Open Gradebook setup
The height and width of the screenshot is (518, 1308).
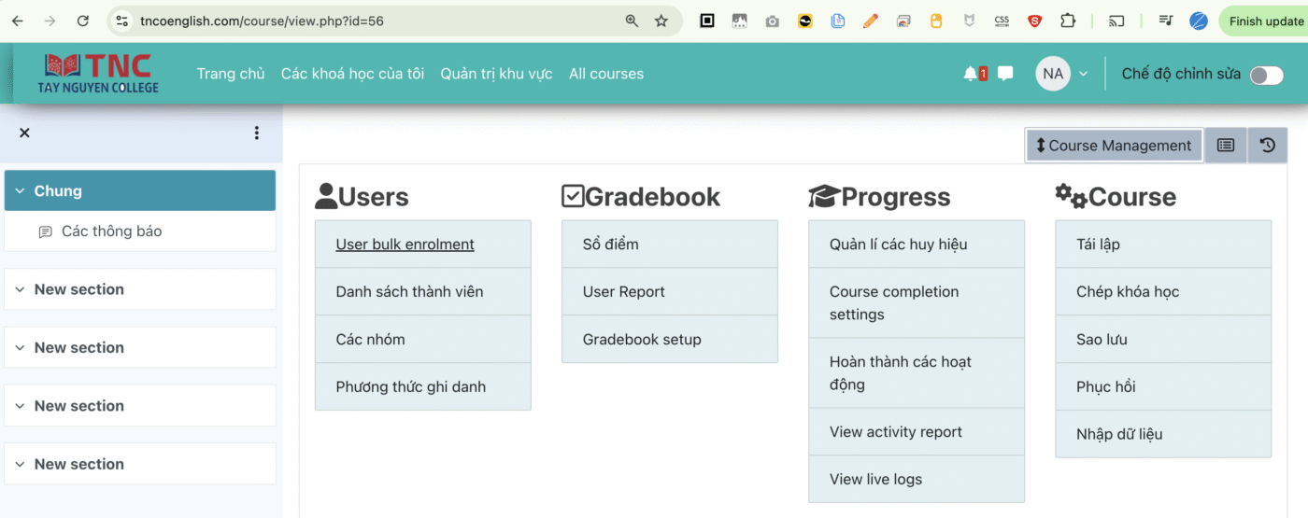[641, 340]
